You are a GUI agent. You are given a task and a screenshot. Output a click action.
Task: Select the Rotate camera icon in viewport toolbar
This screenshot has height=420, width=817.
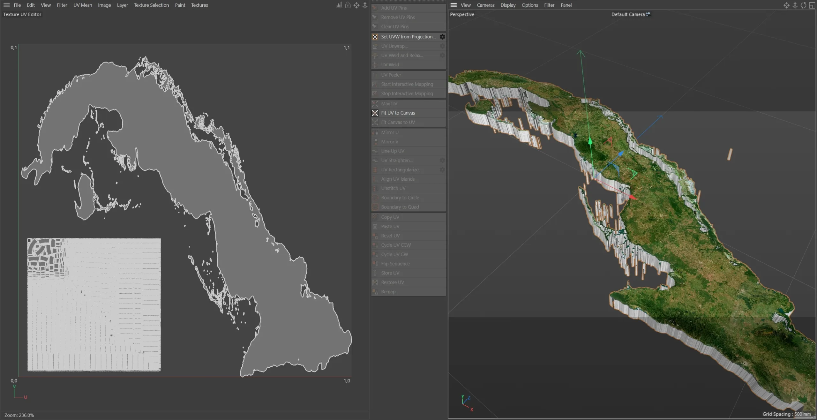(x=803, y=5)
